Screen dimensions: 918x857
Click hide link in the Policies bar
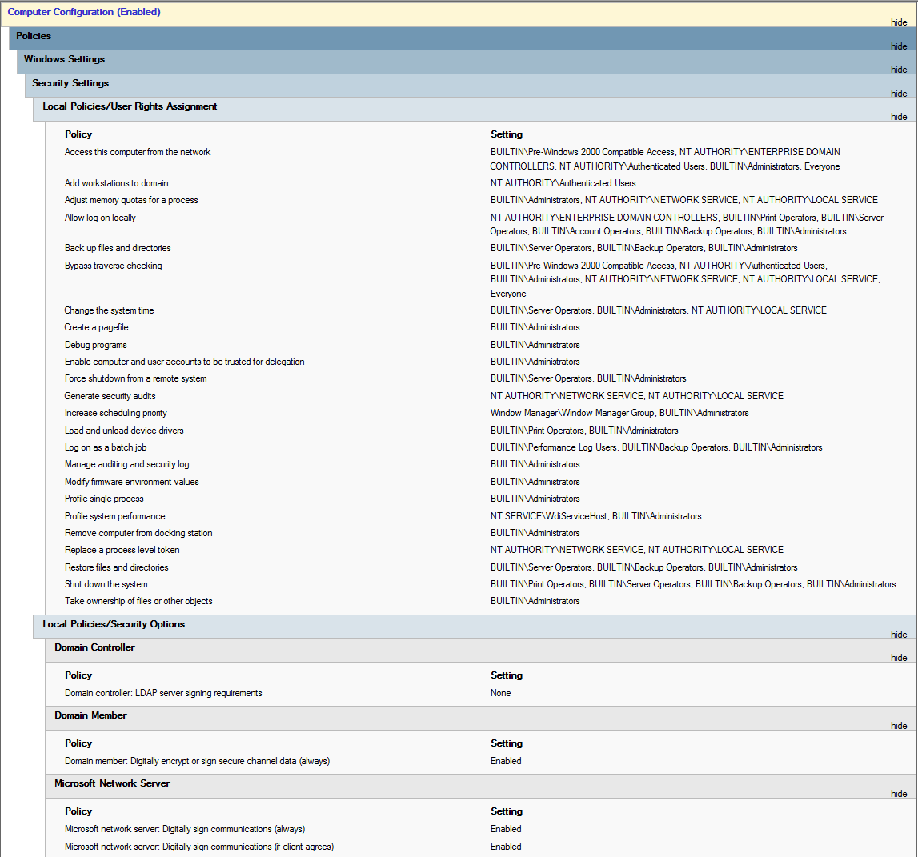coord(899,46)
